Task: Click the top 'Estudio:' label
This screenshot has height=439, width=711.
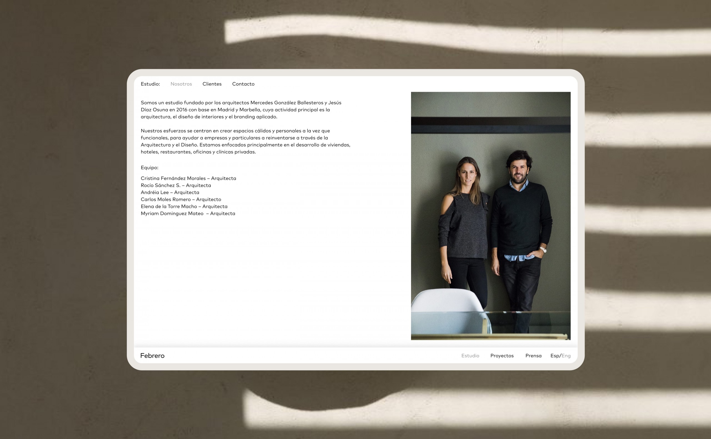Action: click(x=150, y=84)
